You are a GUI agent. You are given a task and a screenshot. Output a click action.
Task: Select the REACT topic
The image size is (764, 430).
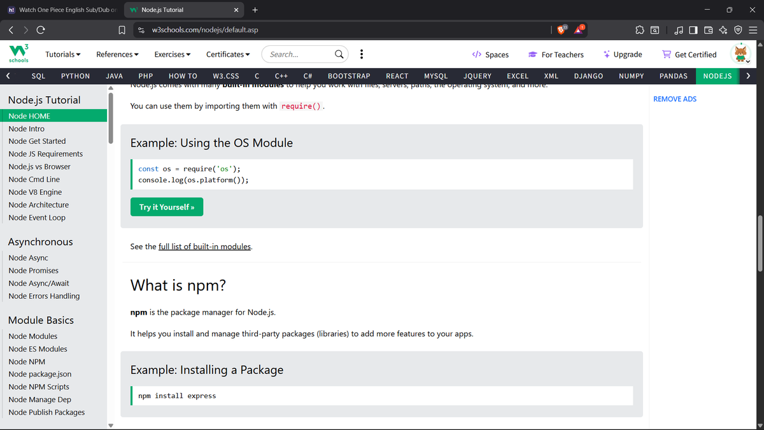tap(397, 76)
